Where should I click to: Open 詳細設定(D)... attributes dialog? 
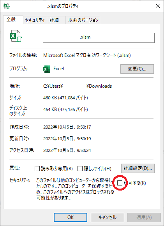pyautogui.click(x=138, y=168)
